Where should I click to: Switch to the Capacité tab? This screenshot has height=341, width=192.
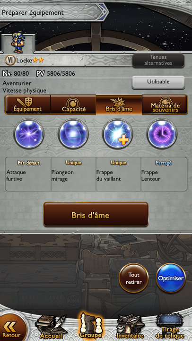(x=73, y=104)
